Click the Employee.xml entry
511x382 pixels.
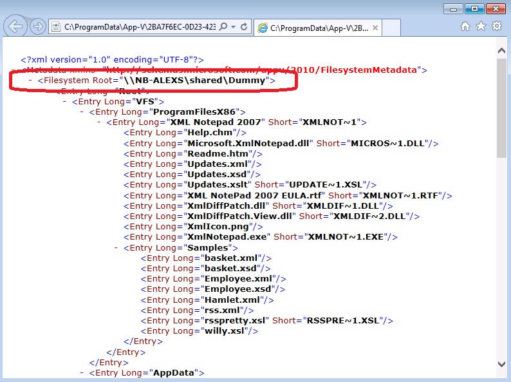click(x=213, y=279)
